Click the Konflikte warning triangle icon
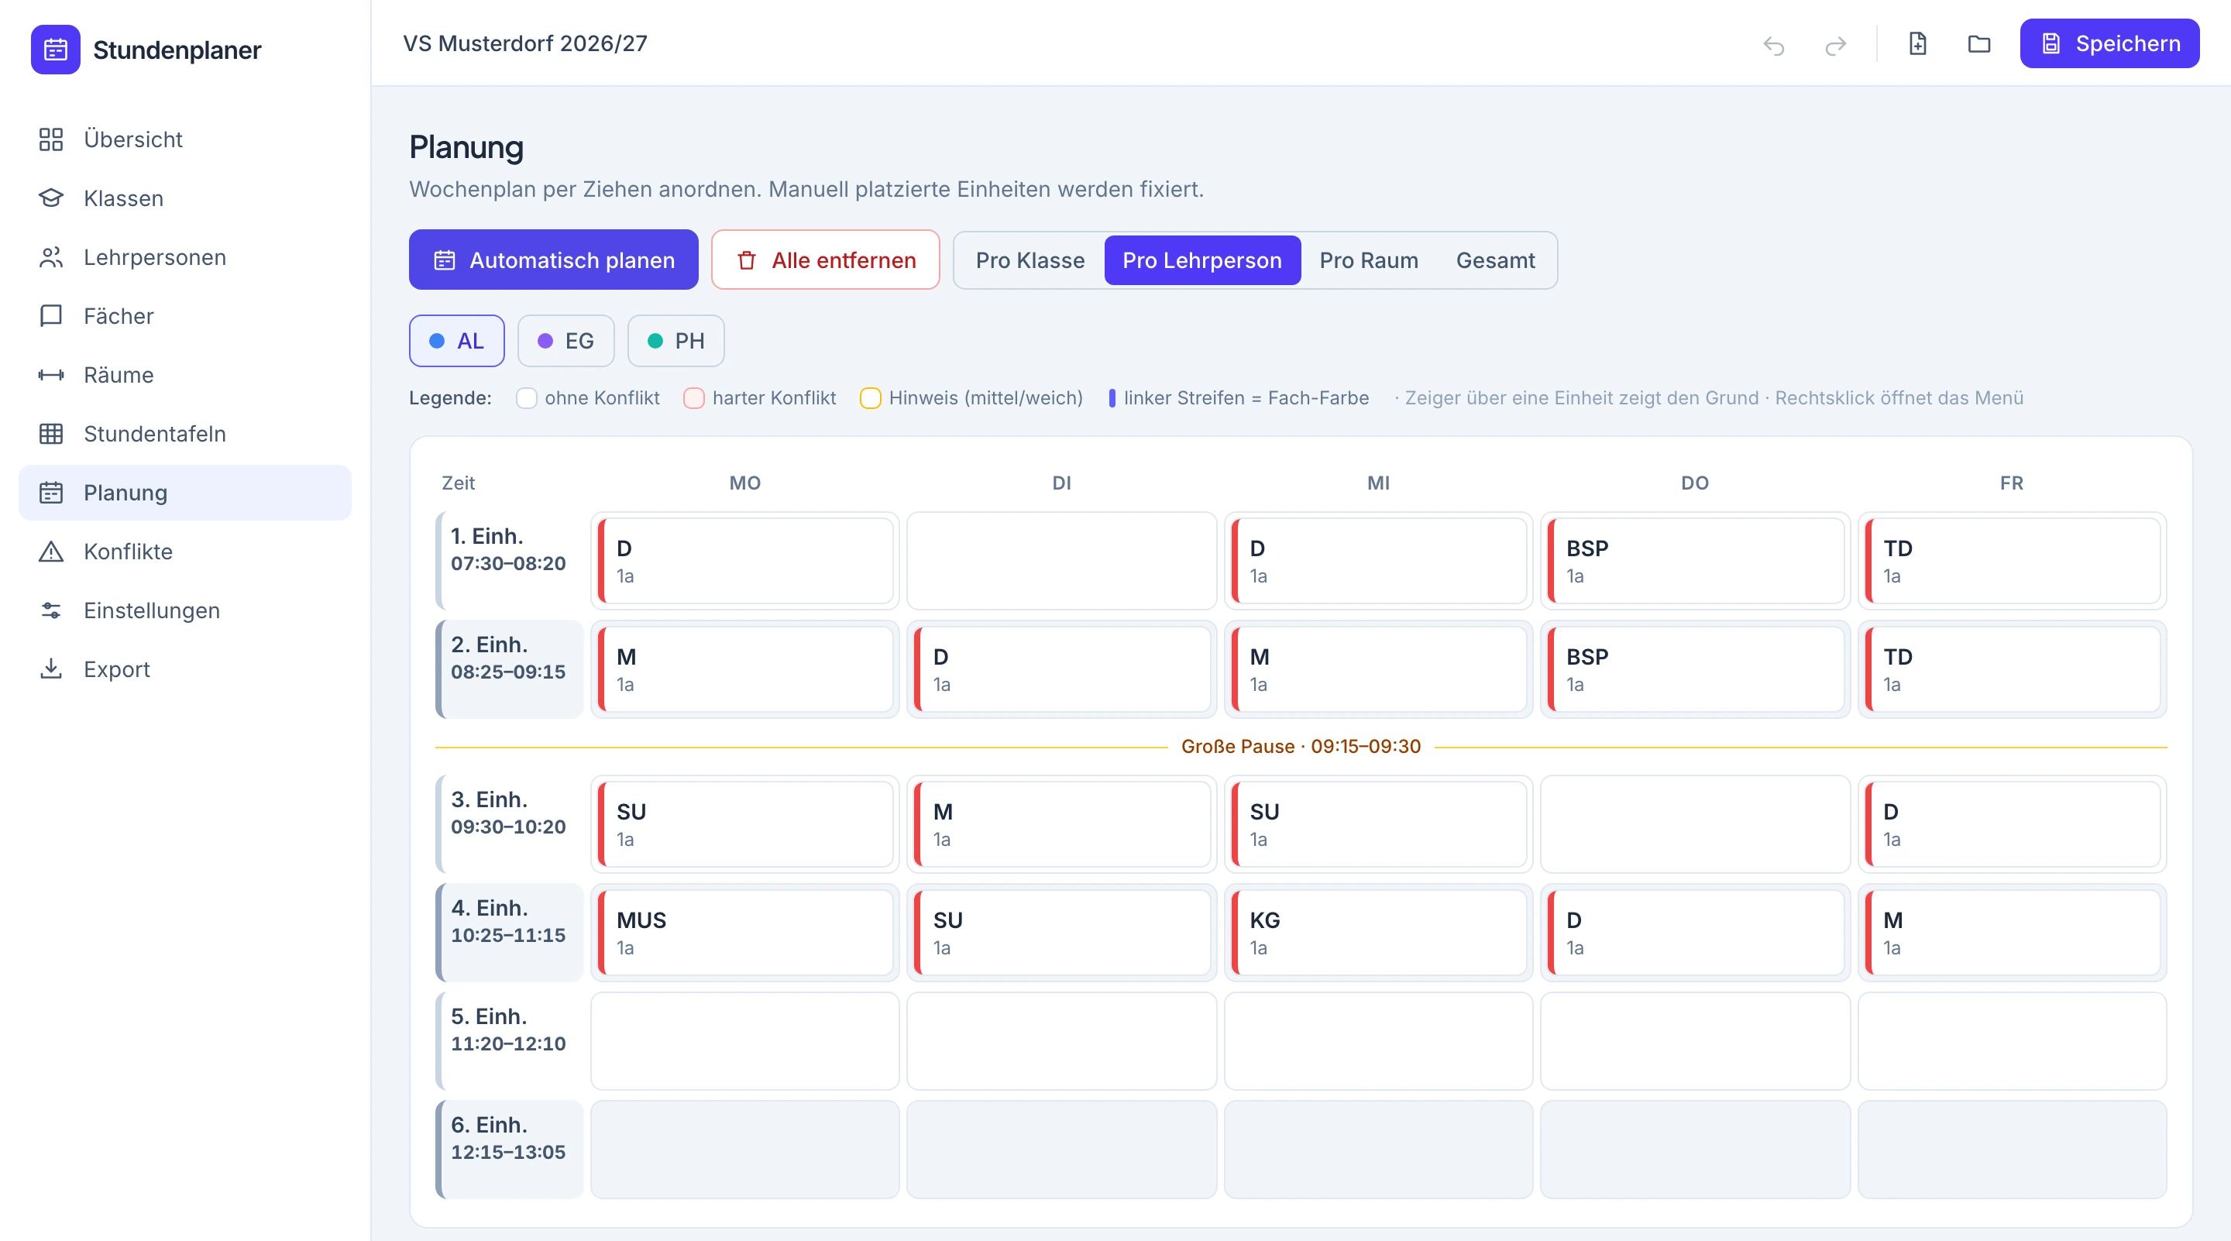2231x1241 pixels. (x=51, y=552)
